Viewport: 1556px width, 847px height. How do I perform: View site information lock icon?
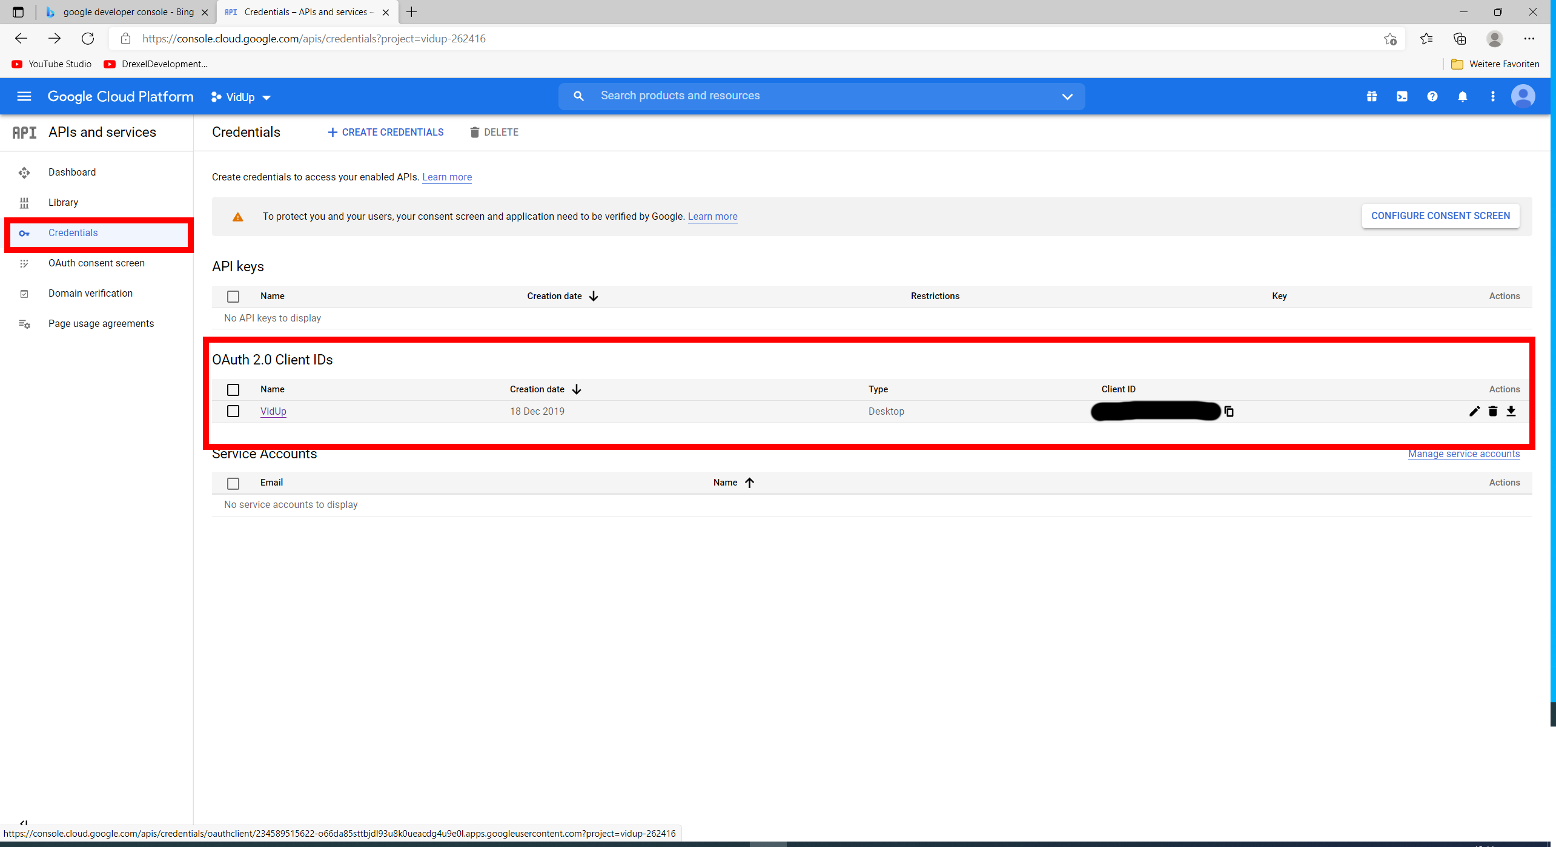pos(126,39)
